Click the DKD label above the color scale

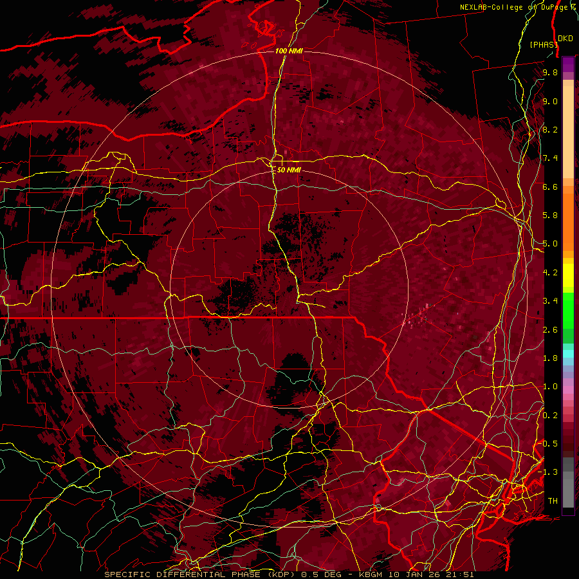(565, 39)
